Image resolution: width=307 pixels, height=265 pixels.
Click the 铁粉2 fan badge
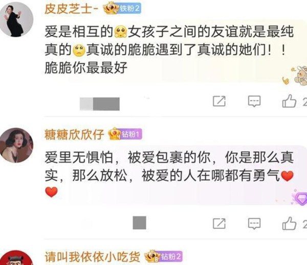(122, 9)
